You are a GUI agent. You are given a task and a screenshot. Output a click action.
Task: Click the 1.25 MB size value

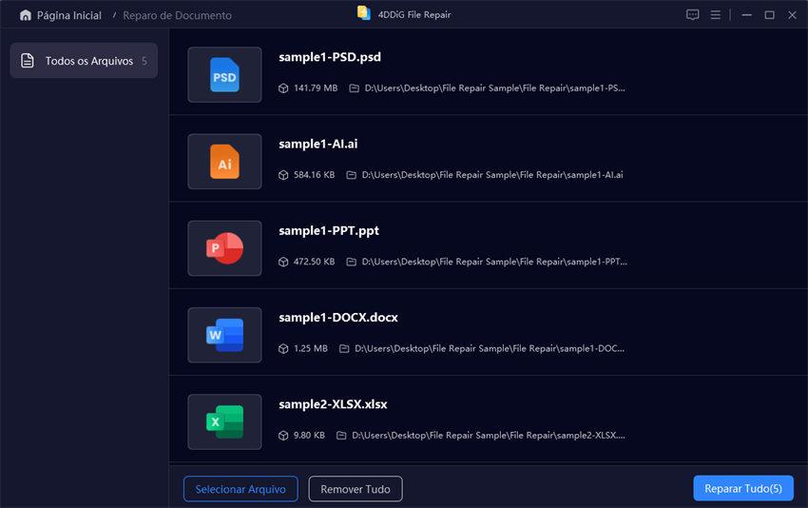point(310,348)
